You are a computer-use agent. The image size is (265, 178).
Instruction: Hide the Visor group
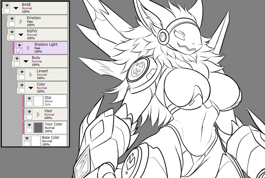29,112
